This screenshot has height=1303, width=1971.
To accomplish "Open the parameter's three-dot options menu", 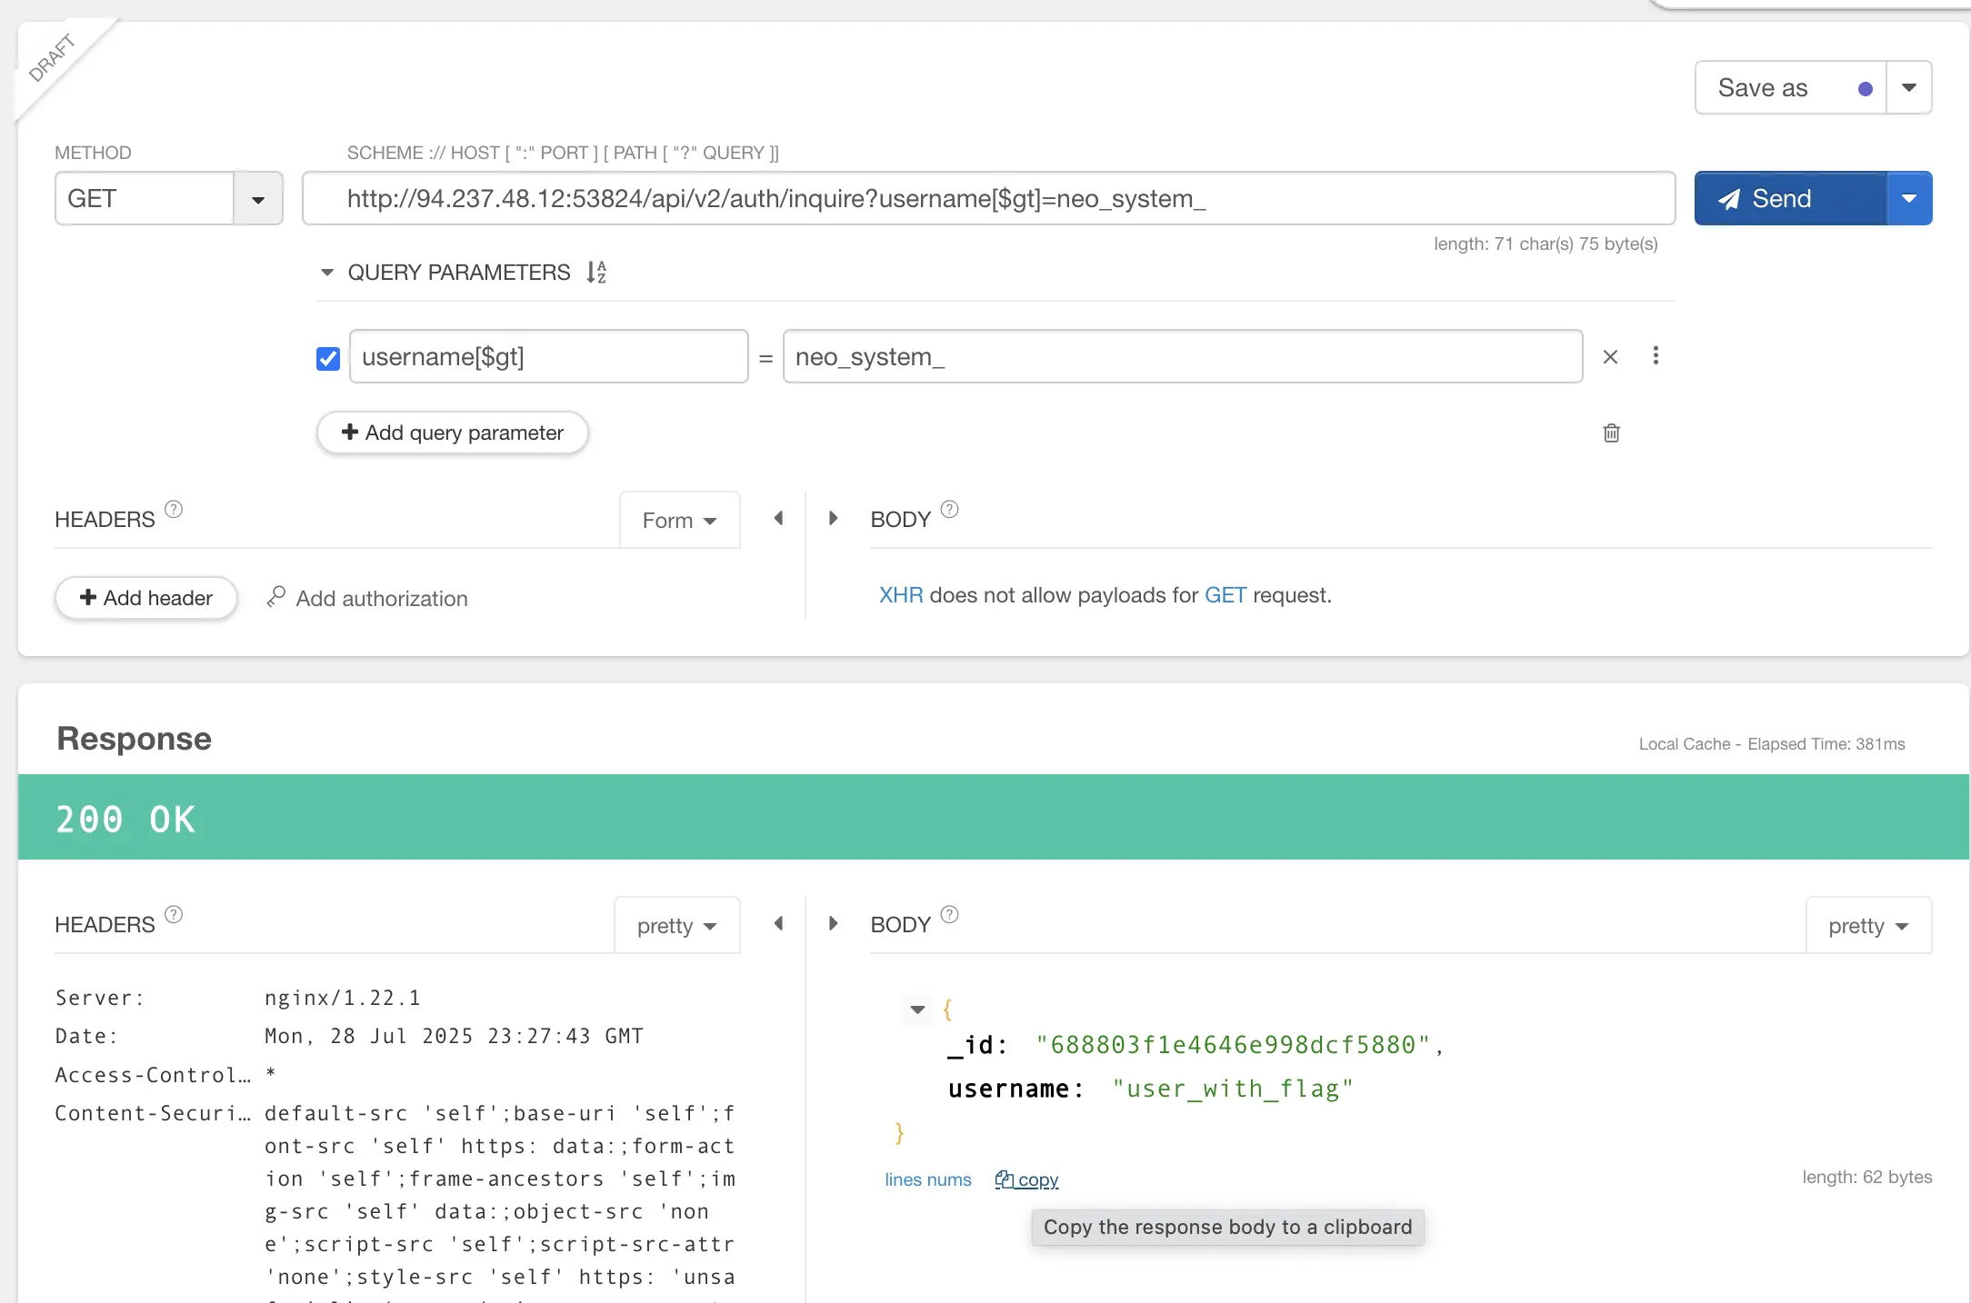I will point(1656,355).
